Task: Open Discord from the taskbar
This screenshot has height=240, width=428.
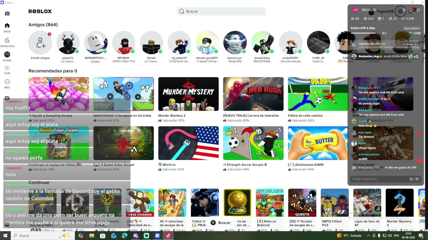Action: point(135,236)
